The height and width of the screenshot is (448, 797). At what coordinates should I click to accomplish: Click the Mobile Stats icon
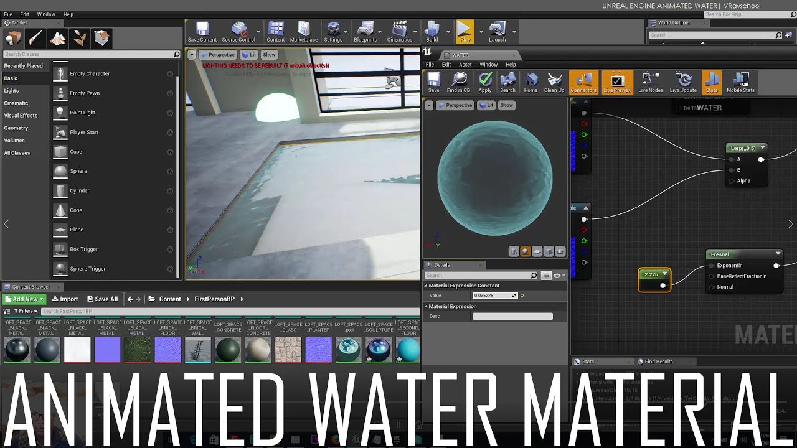(740, 82)
